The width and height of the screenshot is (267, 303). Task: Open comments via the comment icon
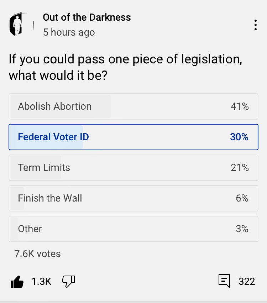224,281
